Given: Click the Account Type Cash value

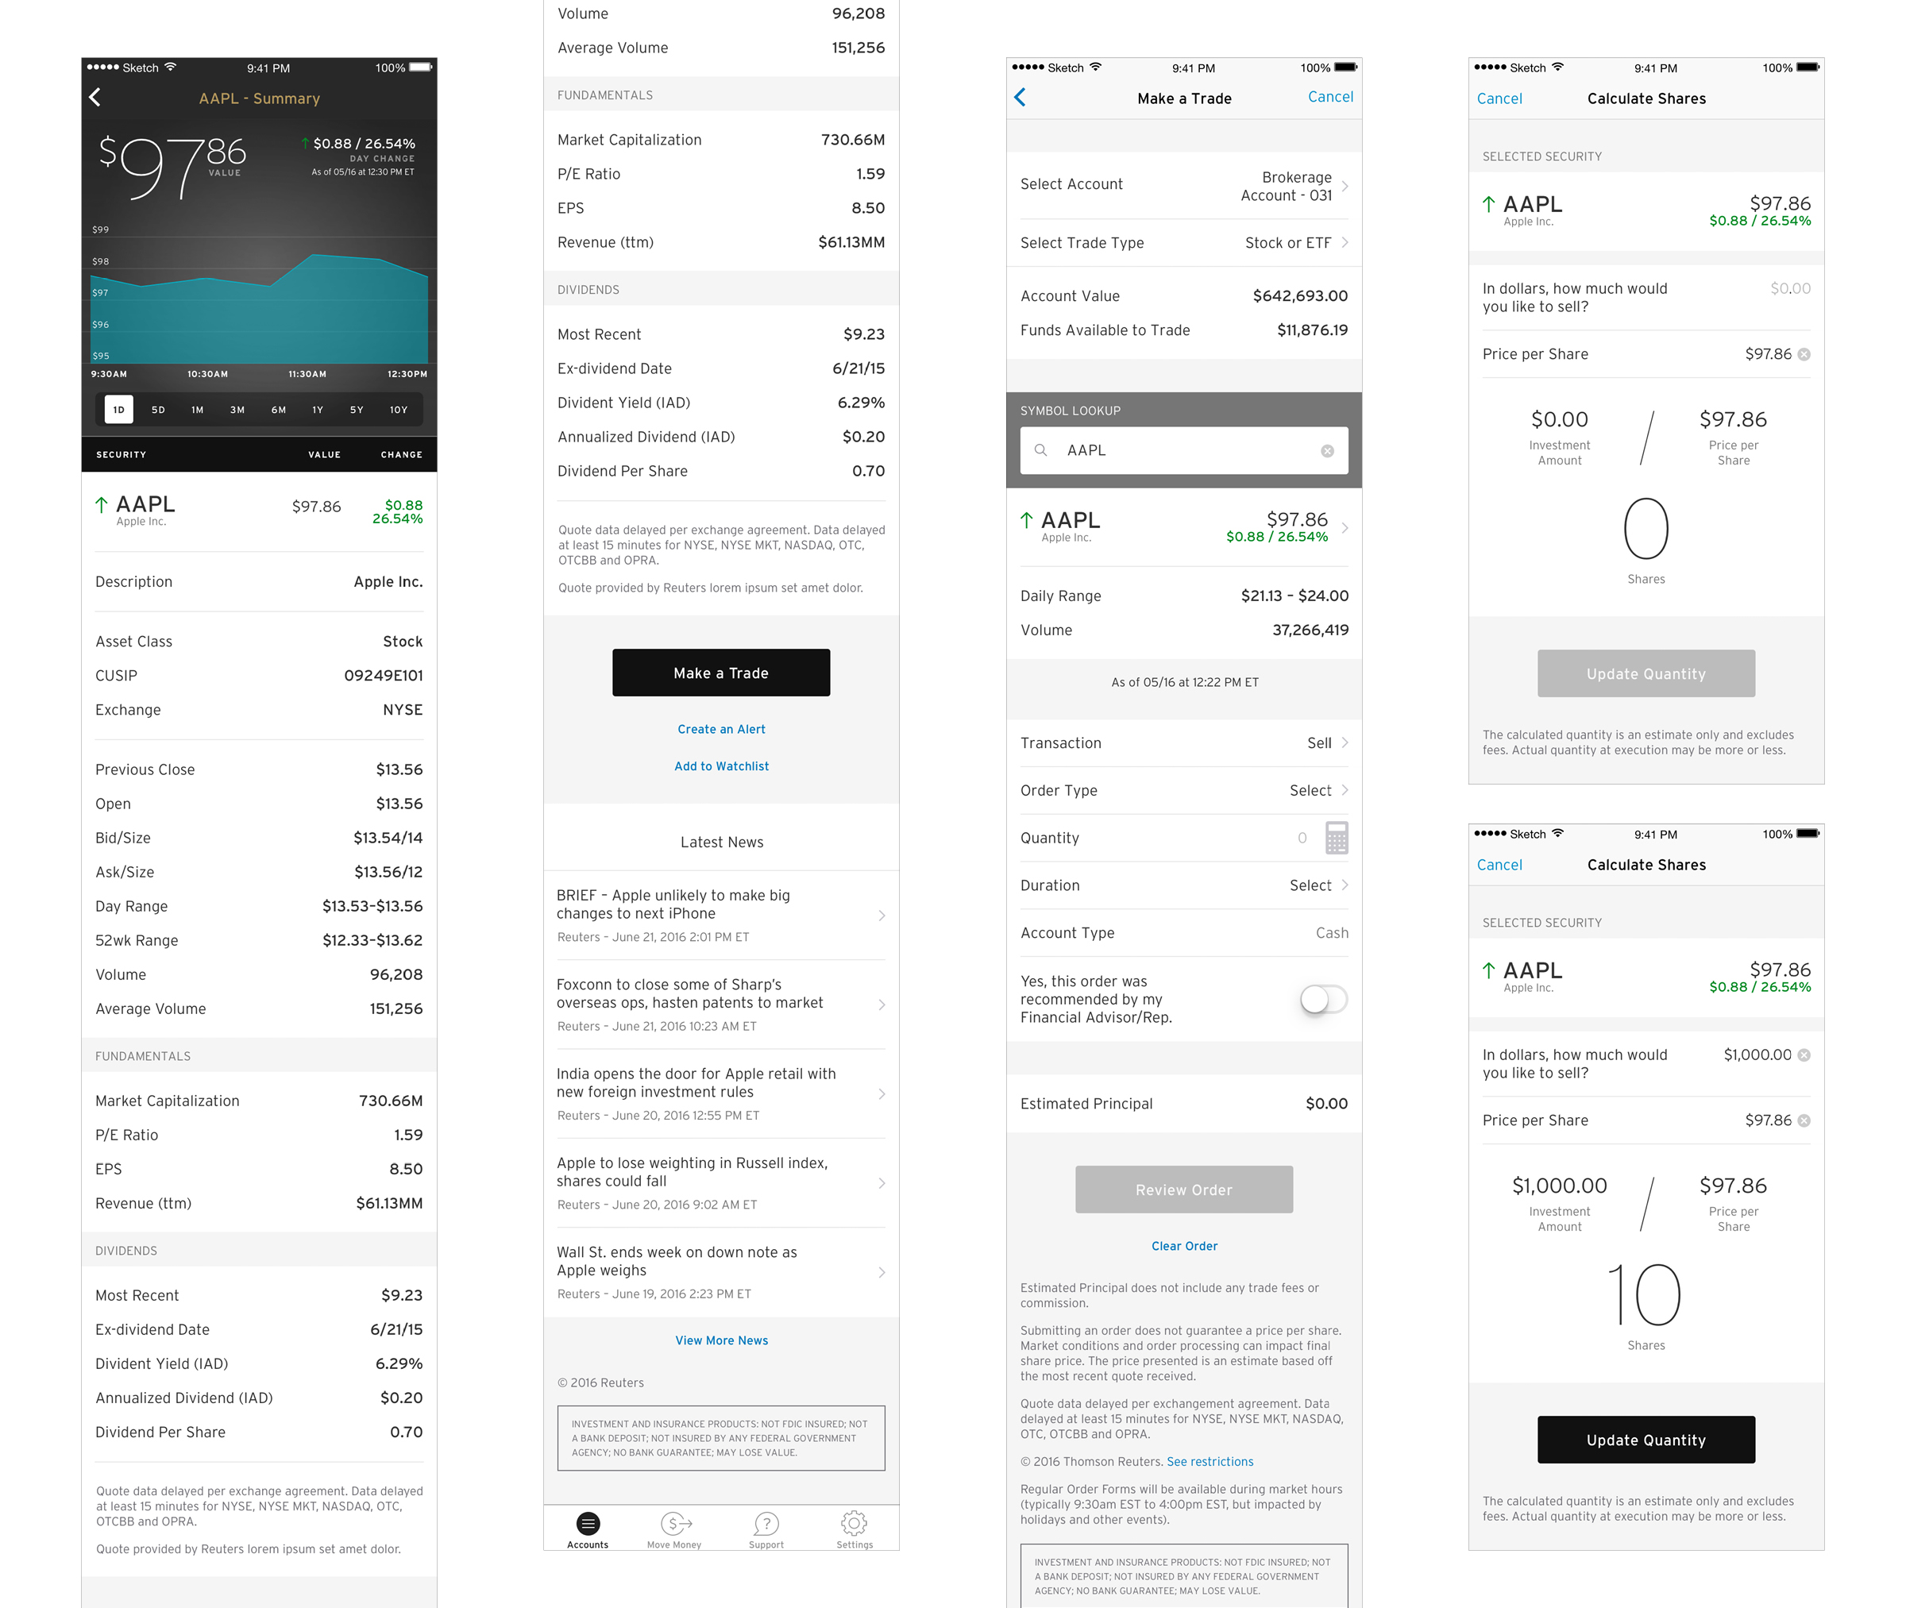Looking at the screenshot, I should pyautogui.click(x=1332, y=932).
